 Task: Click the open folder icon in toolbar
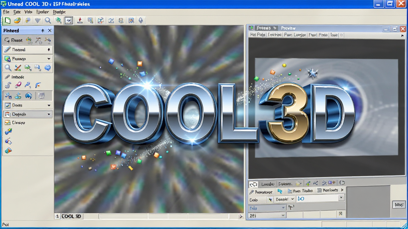point(18,21)
